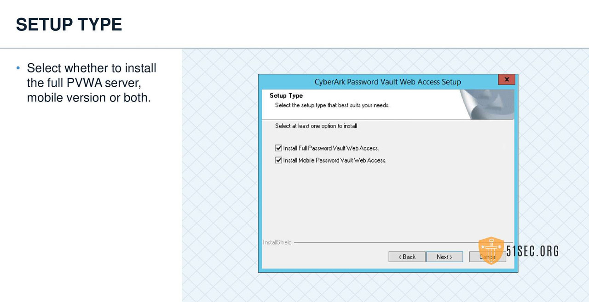This screenshot has height=302, width=589.
Task: Click 'Select the setup type that best suits your needs' text
Action: point(332,105)
